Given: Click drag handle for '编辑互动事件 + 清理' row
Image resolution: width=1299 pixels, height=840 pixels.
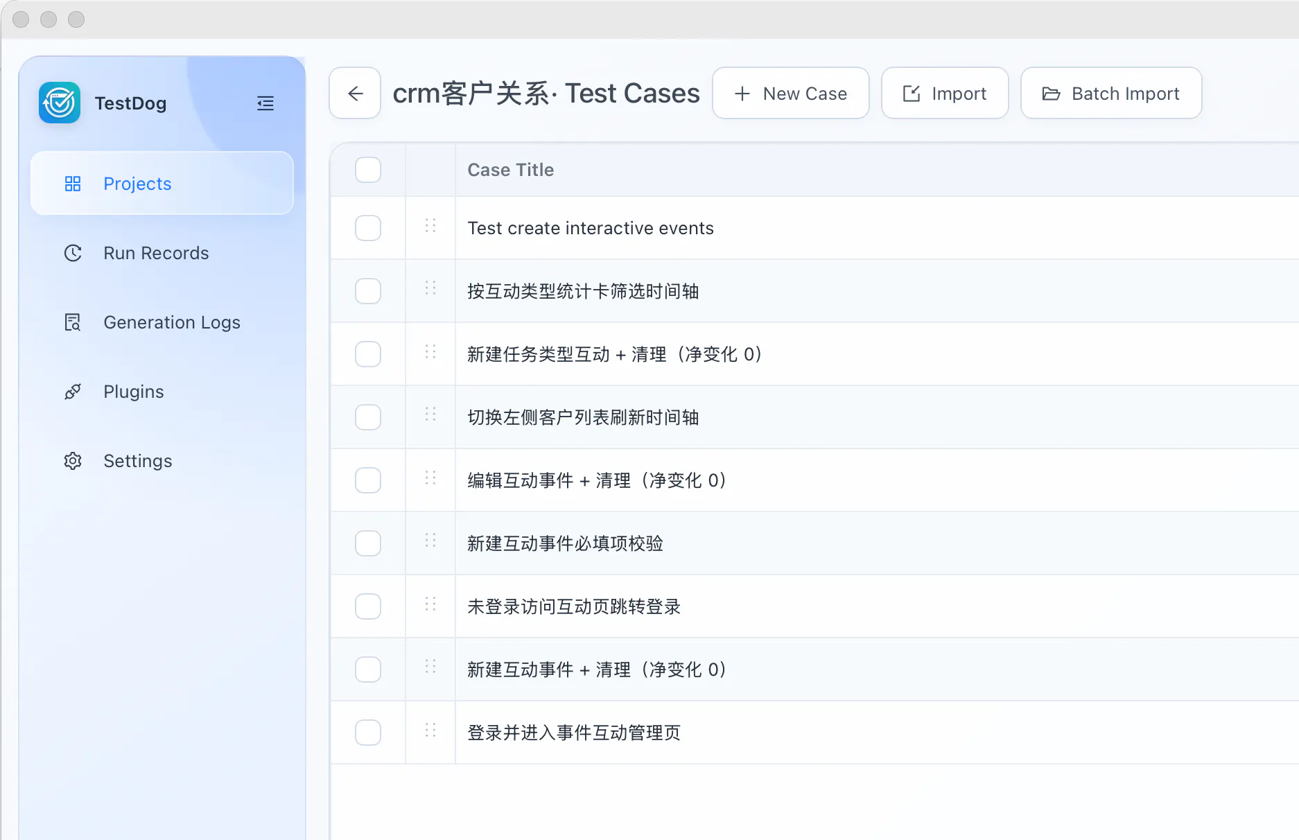Looking at the screenshot, I should pyautogui.click(x=430, y=478).
